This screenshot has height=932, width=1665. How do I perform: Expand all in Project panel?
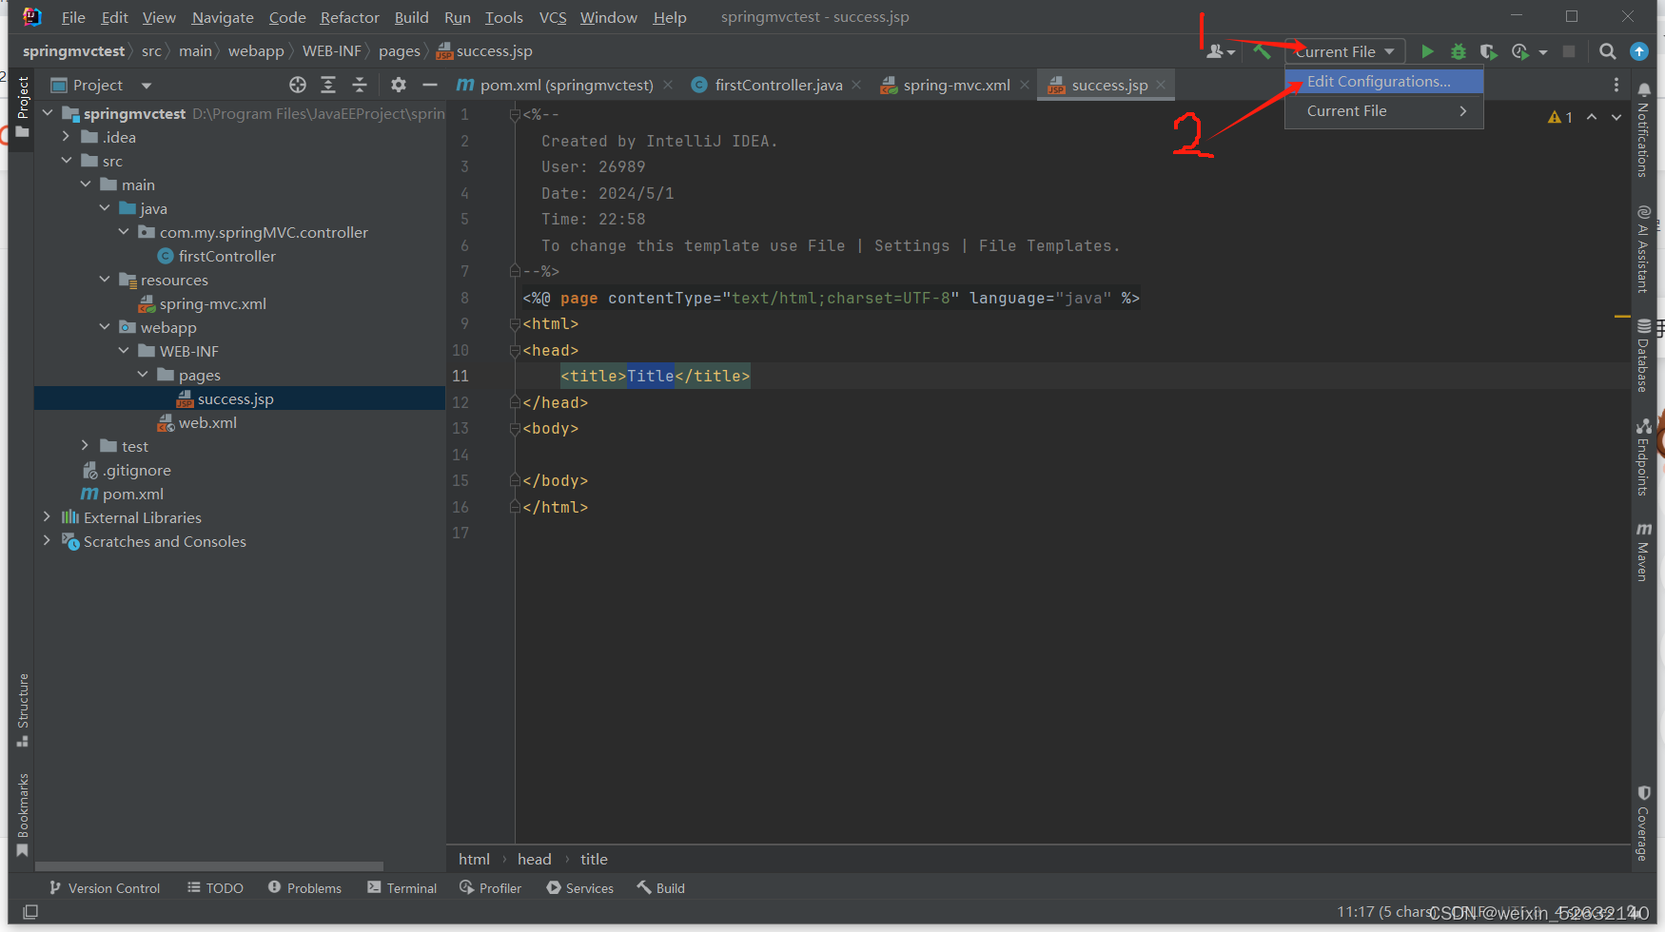coord(328,85)
